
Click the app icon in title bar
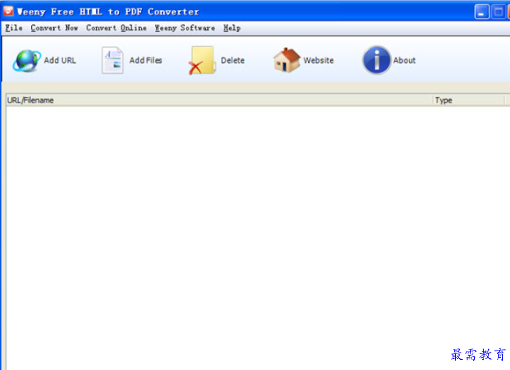pyautogui.click(x=8, y=11)
